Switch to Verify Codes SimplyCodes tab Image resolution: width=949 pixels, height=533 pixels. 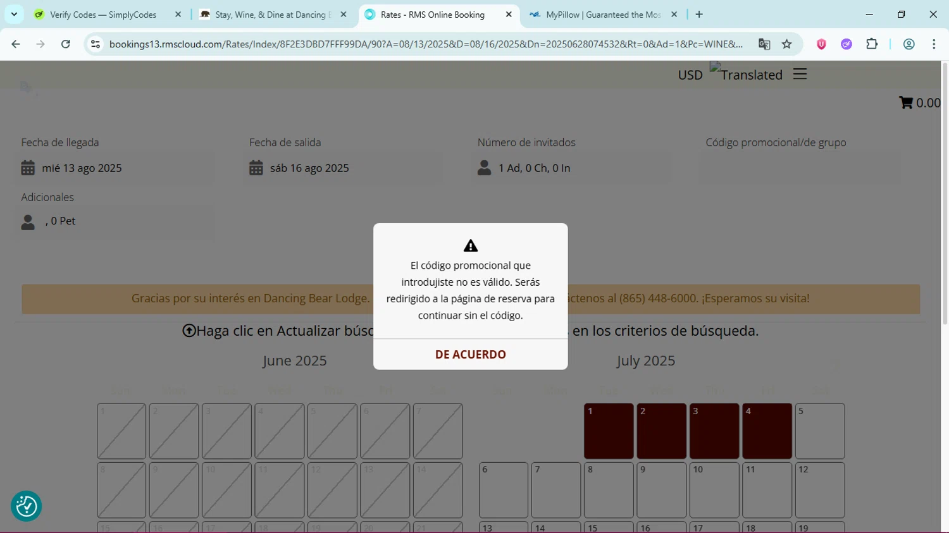coord(103,15)
